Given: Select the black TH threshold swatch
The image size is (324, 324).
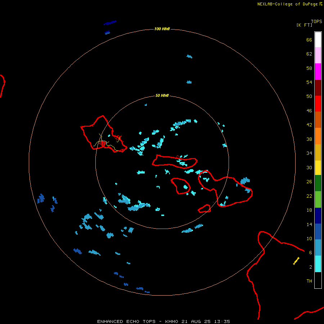Looking at the screenshot, I should pos(318,280).
